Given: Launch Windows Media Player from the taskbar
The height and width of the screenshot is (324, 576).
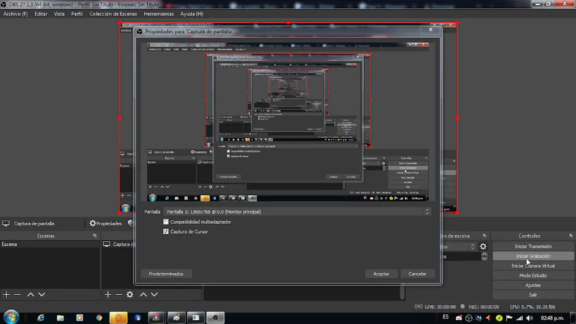Looking at the screenshot, I should pos(79,318).
